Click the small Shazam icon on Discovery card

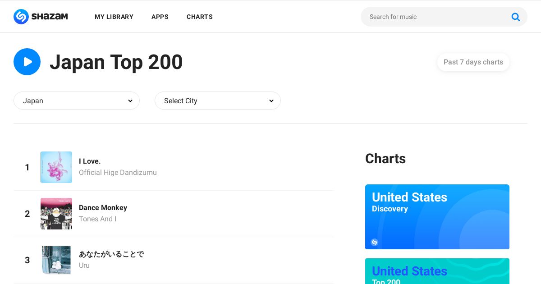click(374, 242)
